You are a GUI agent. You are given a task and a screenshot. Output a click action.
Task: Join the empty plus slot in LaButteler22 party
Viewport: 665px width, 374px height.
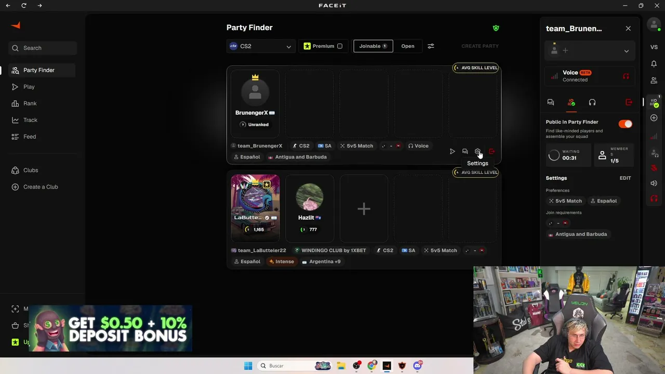click(x=364, y=209)
